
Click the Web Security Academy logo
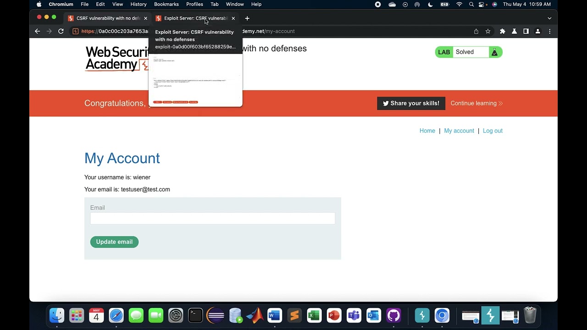pyautogui.click(x=116, y=59)
